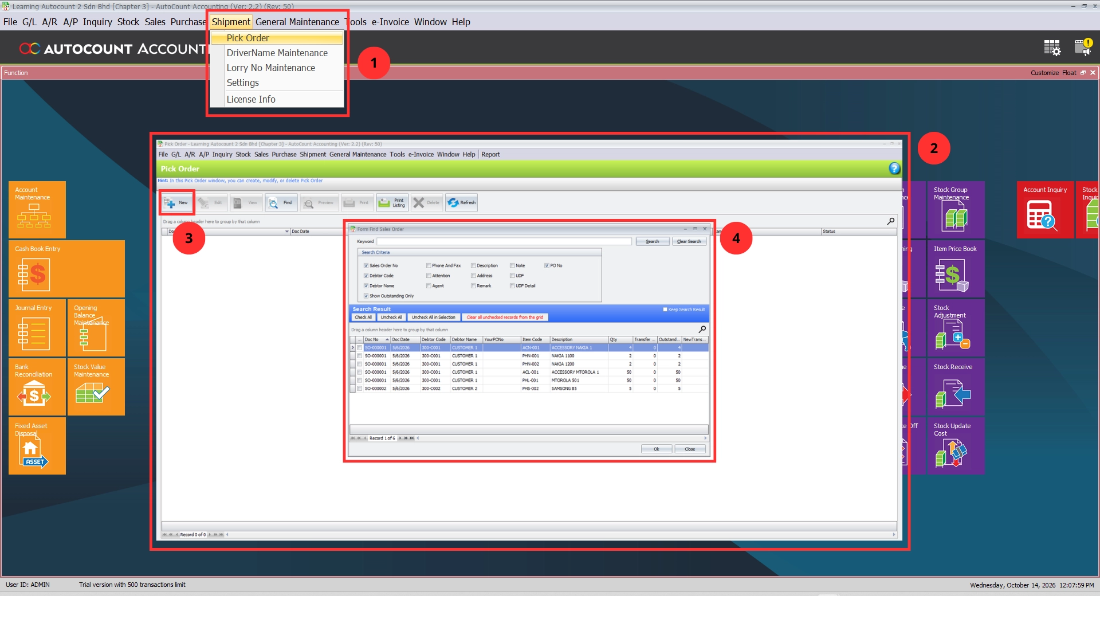
Task: Choose Settings in the Shipment menu
Action: pyautogui.click(x=277, y=83)
